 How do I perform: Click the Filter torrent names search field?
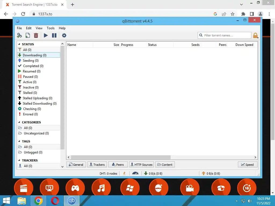(225, 35)
